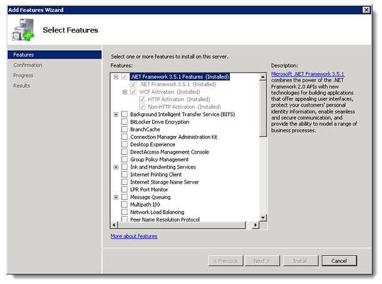Click the horizontal scroll left arrow

(114, 225)
